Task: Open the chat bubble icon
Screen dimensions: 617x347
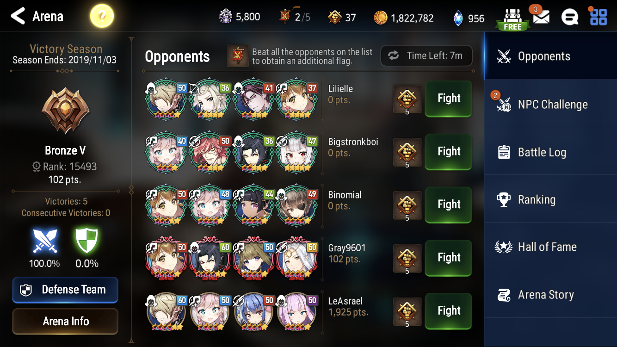Action: 569,18
